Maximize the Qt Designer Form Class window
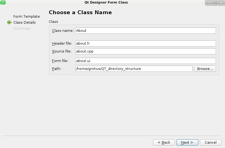The image size is (225, 148). pos(215,2)
